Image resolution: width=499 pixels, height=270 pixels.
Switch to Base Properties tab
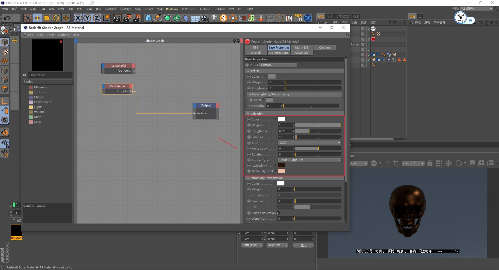tap(279, 47)
